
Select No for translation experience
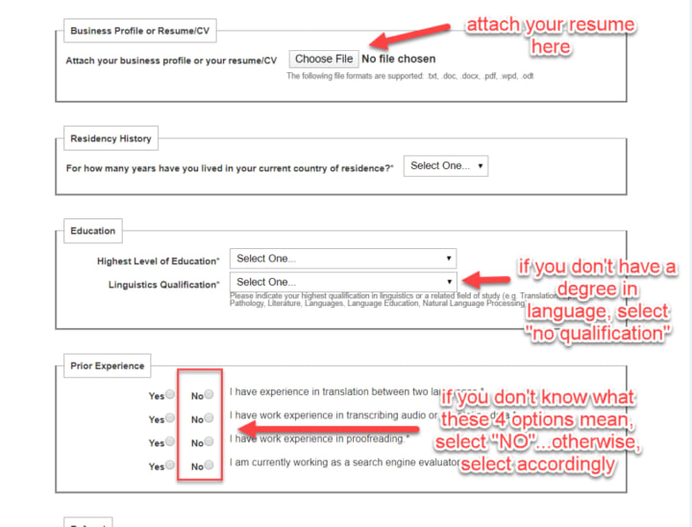click(209, 394)
